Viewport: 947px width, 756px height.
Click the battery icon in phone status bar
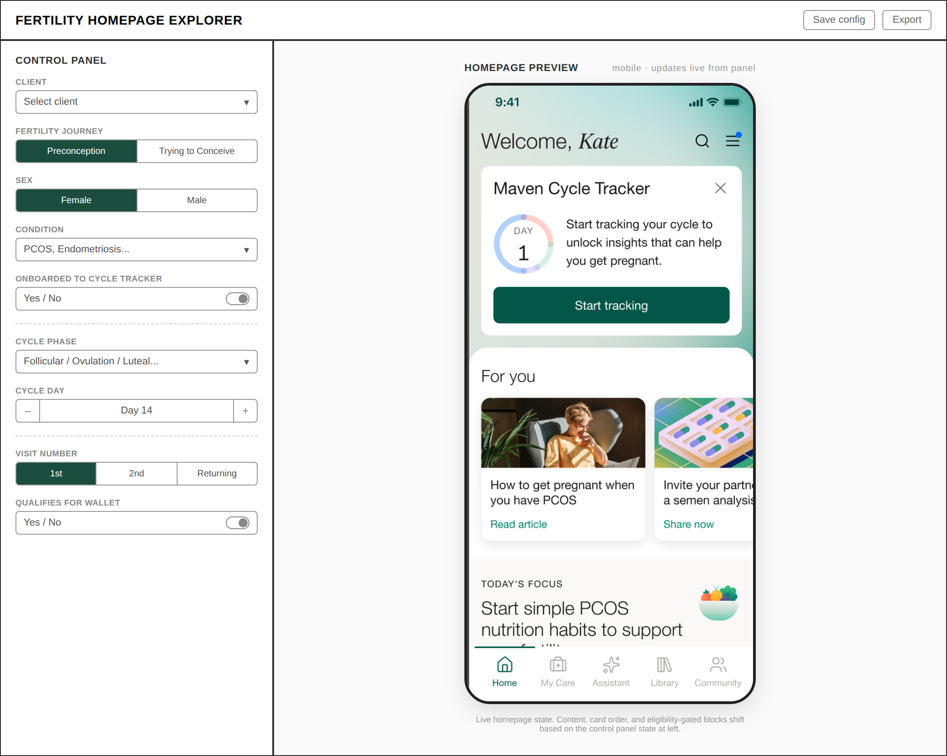coord(733,102)
